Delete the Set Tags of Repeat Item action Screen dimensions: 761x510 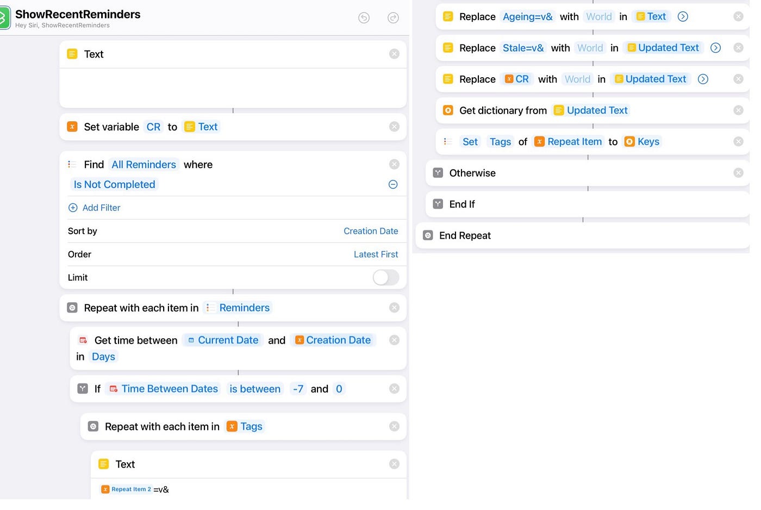pos(738,141)
